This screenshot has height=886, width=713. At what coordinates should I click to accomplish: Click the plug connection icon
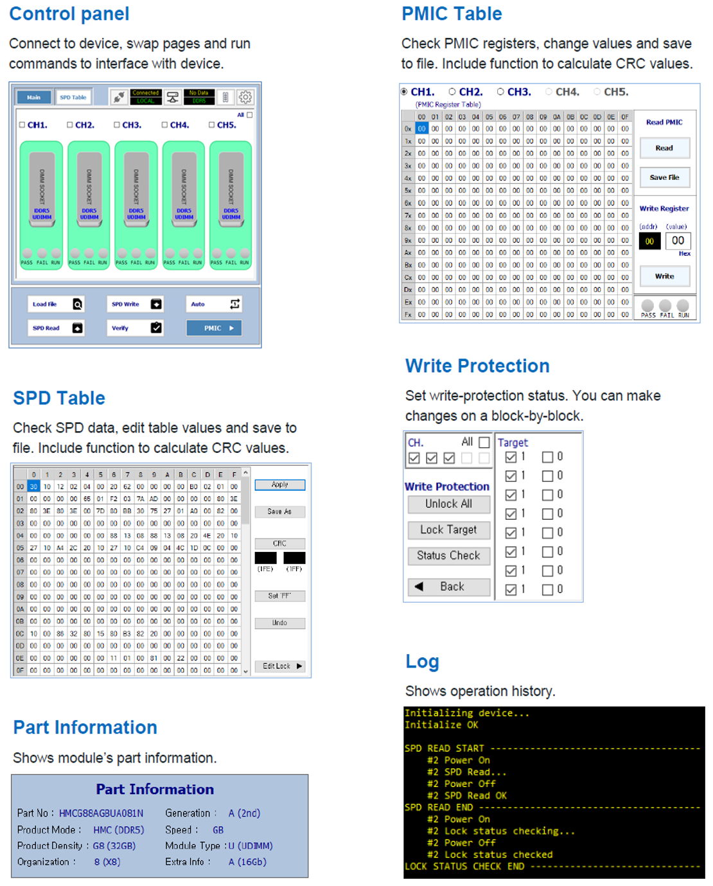(x=119, y=97)
